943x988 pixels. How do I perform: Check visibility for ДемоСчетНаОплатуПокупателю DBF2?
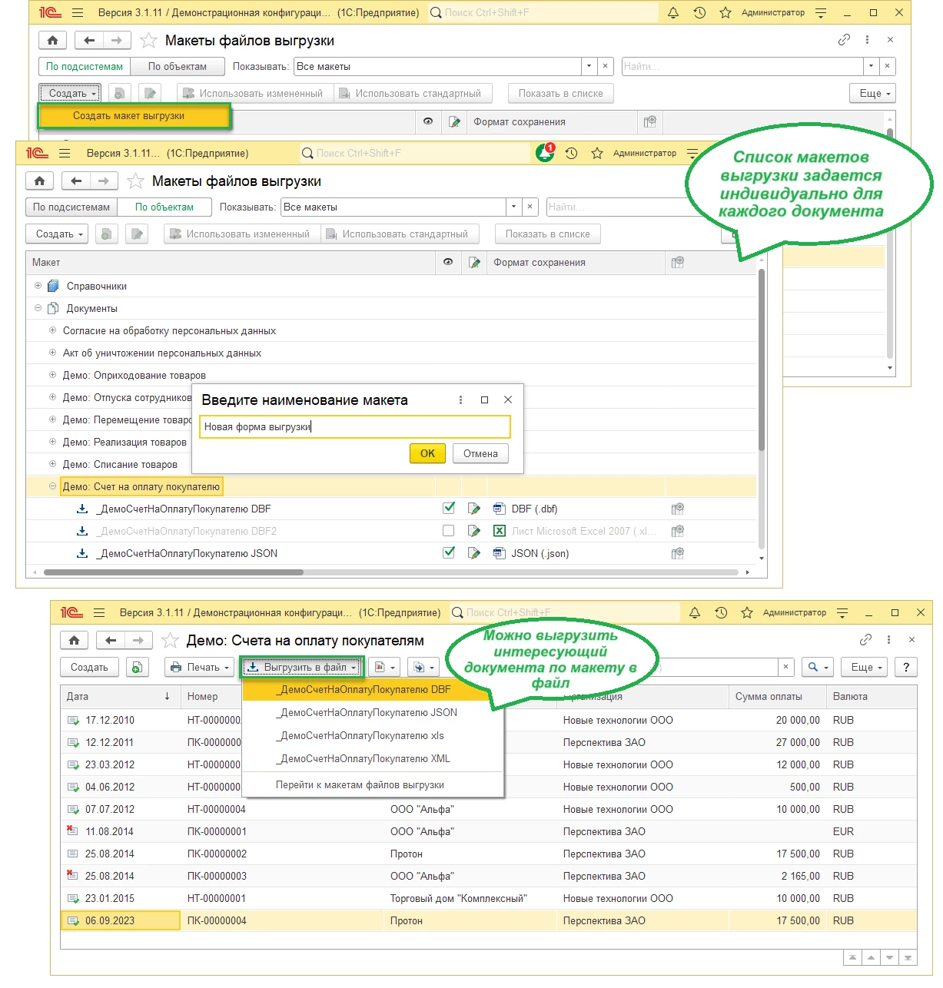tap(449, 531)
